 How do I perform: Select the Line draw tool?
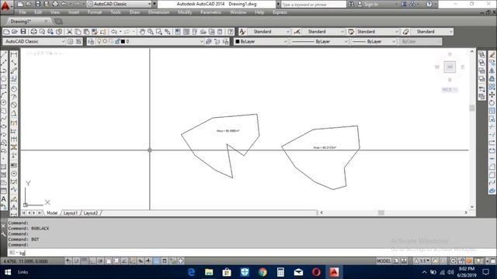[4, 54]
